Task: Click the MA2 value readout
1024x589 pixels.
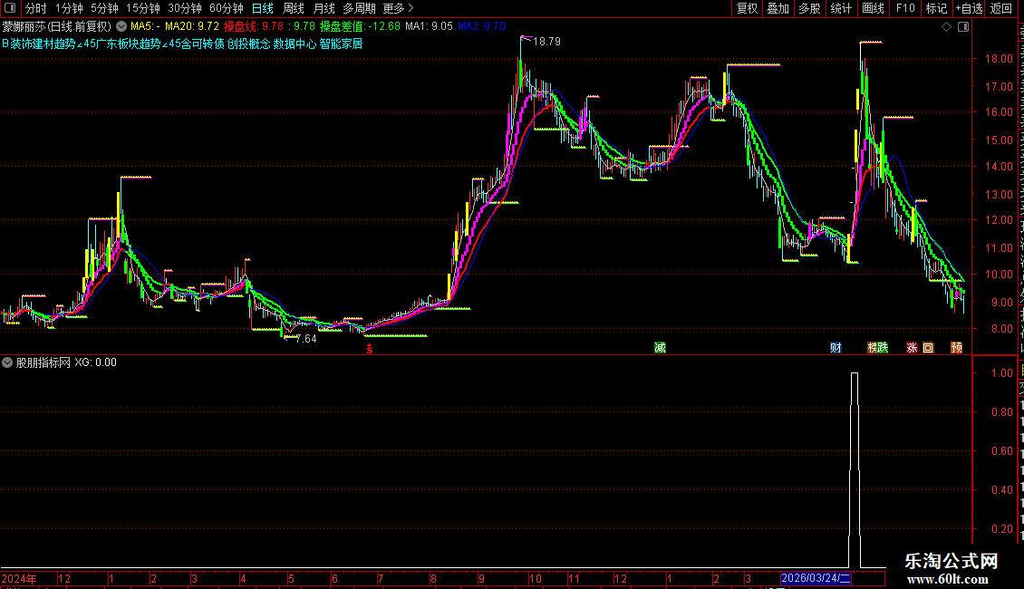Action: pyautogui.click(x=481, y=26)
